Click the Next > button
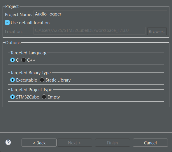172x152 pixels. click(74, 143)
